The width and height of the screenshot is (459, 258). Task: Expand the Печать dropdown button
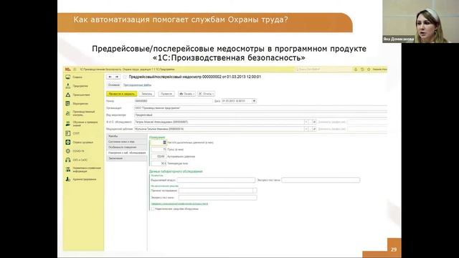[186, 94]
